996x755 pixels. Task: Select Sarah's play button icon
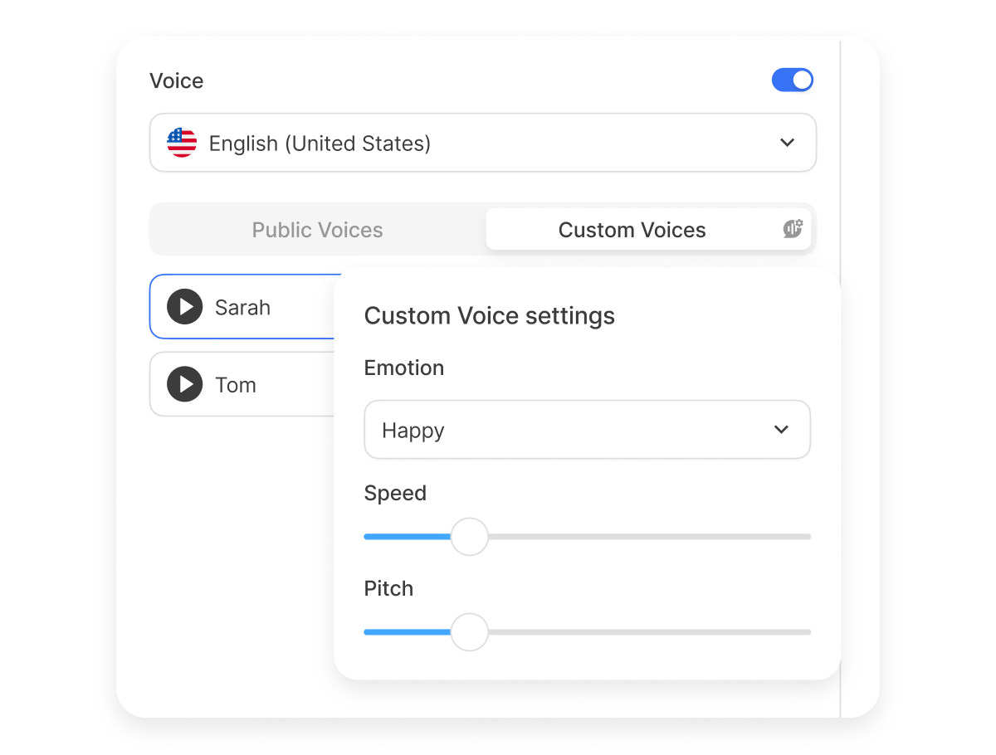pyautogui.click(x=184, y=306)
